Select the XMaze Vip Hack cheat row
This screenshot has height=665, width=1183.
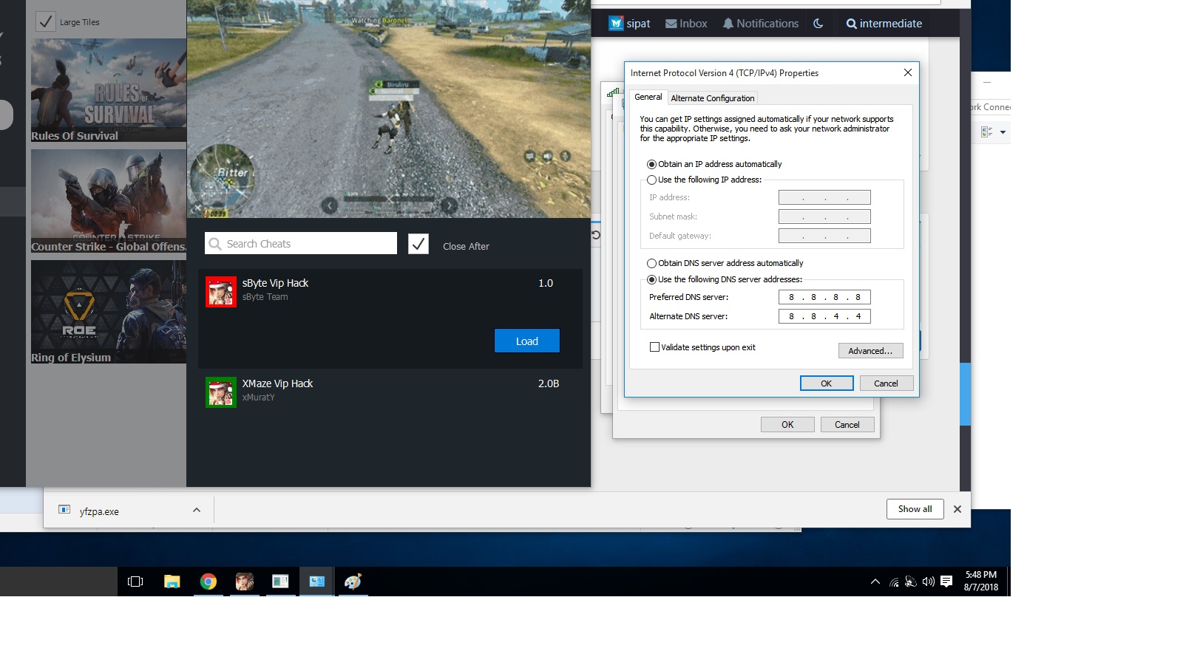point(390,392)
